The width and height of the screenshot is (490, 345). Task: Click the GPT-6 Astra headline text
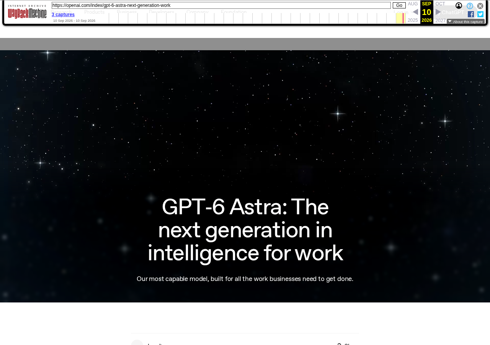tap(245, 230)
